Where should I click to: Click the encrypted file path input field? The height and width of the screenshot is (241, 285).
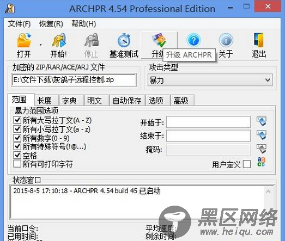tap(74, 80)
